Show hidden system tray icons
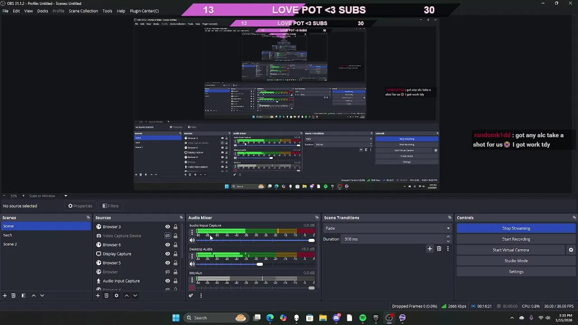Viewport: 578px width, 325px height. pyautogui.click(x=512, y=318)
